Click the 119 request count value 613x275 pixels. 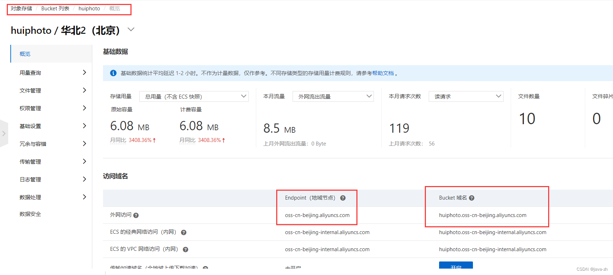click(399, 128)
